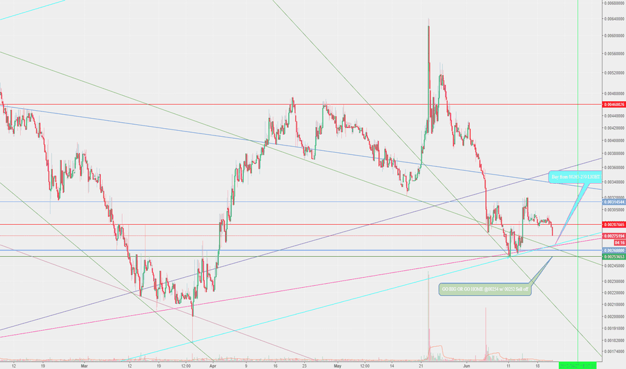Viewport: 626px width, 369px height.
Task: Click the 0.00400000 price scale label
Action: point(615,140)
